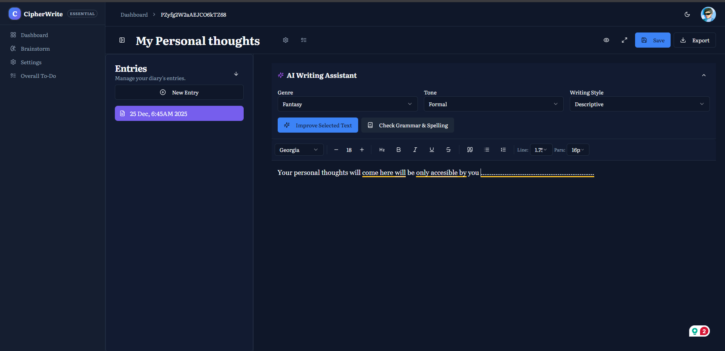
Task: Select the underline formatting icon
Action: (x=431, y=150)
